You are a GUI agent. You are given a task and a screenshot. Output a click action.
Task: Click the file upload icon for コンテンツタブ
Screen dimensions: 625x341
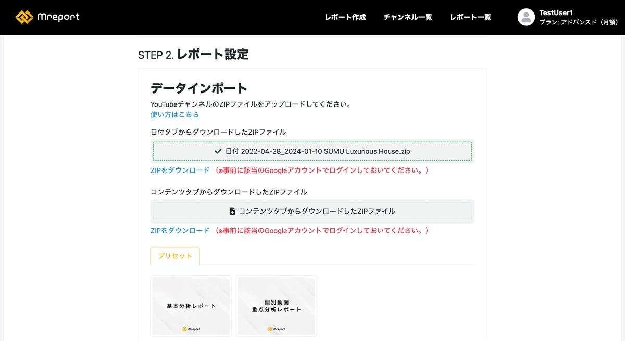[x=232, y=212]
